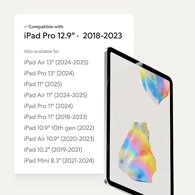Choose iPad Mini 8.3" (2021-2024)
The image size is (195, 195).
coord(59,161)
